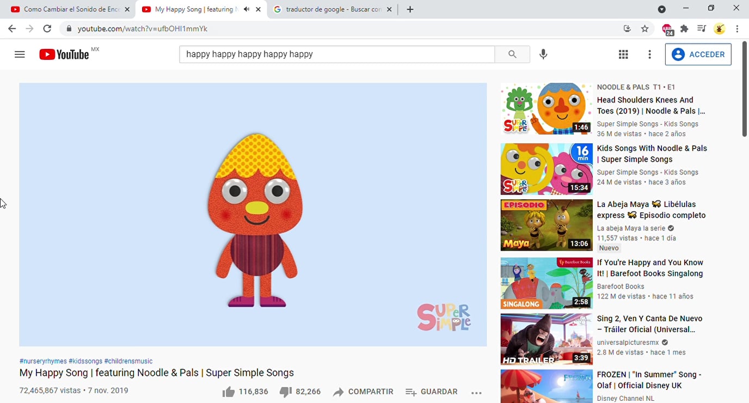
Task: Click the NOODLE & PALS T1 • E1 label
Action: tap(636, 87)
